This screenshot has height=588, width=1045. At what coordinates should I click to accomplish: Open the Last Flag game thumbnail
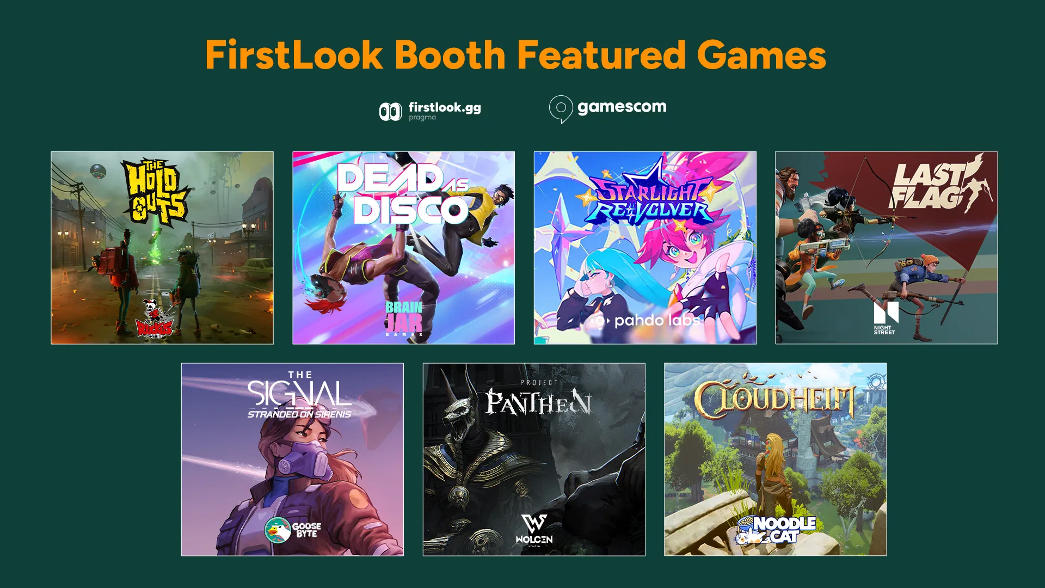886,248
